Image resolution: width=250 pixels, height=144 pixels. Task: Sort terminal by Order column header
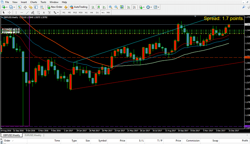7,141
